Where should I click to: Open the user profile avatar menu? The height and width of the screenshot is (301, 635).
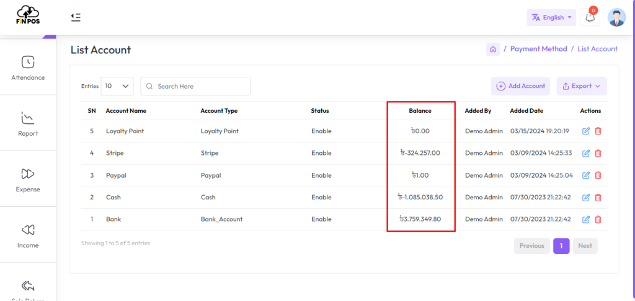click(x=617, y=17)
